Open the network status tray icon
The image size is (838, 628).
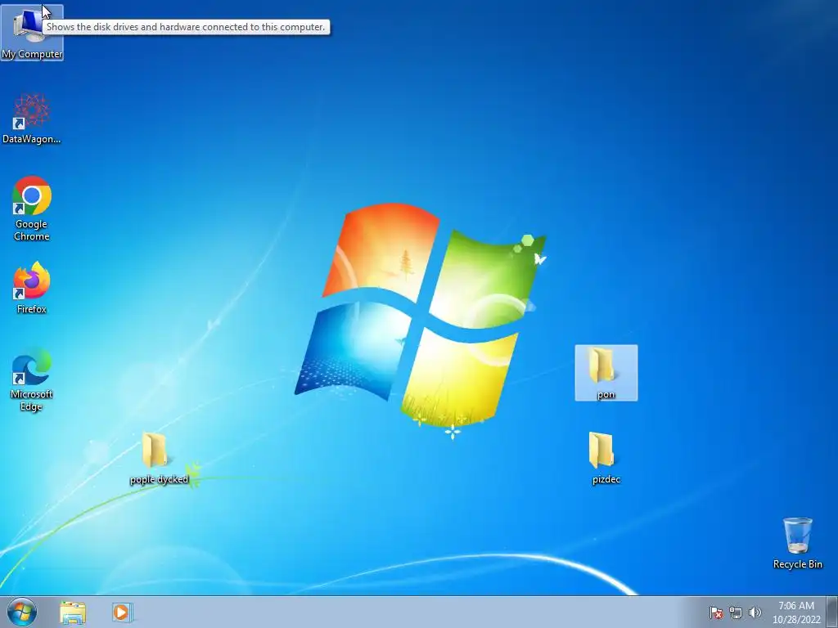736,612
